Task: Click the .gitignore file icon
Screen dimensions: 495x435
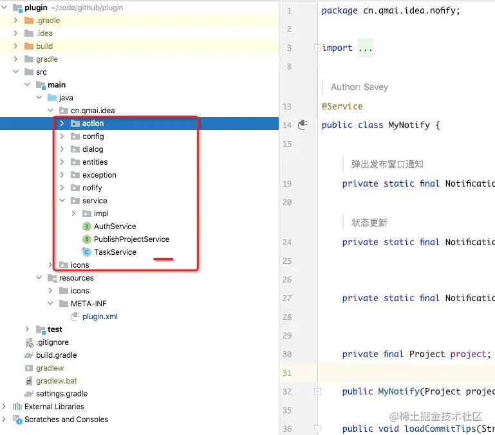Action: (x=29, y=342)
